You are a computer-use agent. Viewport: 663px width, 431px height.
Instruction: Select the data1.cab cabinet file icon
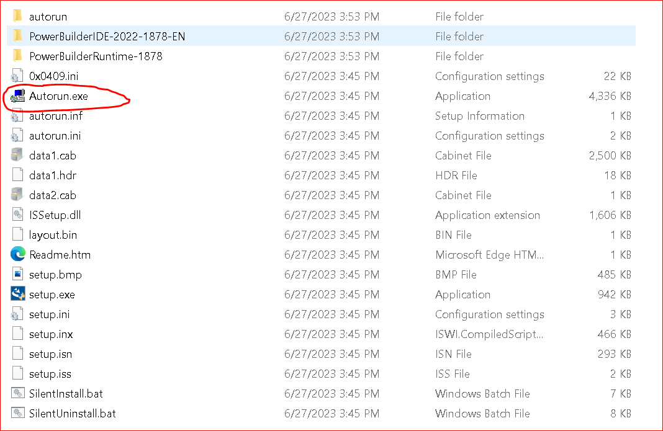(x=17, y=156)
